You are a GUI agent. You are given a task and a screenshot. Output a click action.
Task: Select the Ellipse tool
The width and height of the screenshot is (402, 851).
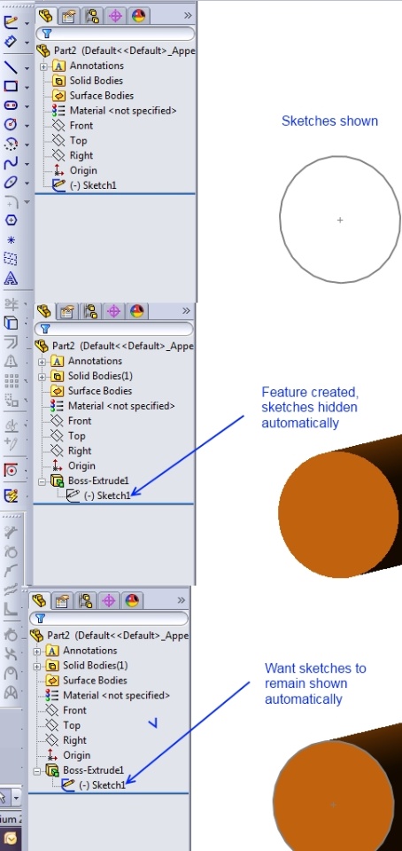(11, 183)
